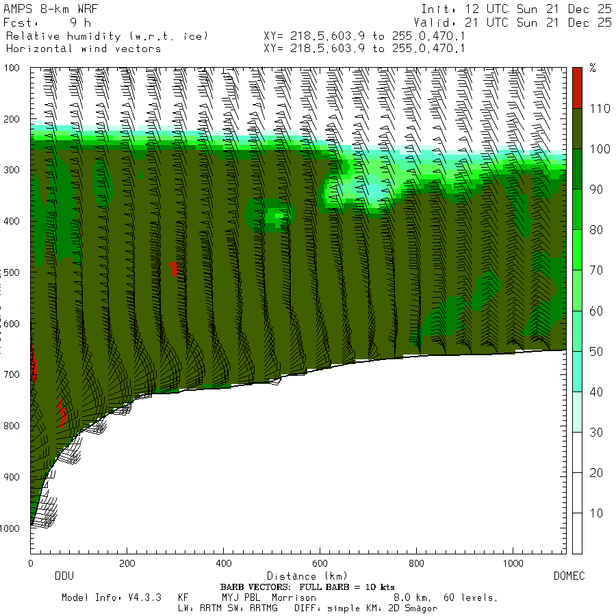616x616 pixels.
Task: Click the % unit label above colorbar
Action: (593, 68)
